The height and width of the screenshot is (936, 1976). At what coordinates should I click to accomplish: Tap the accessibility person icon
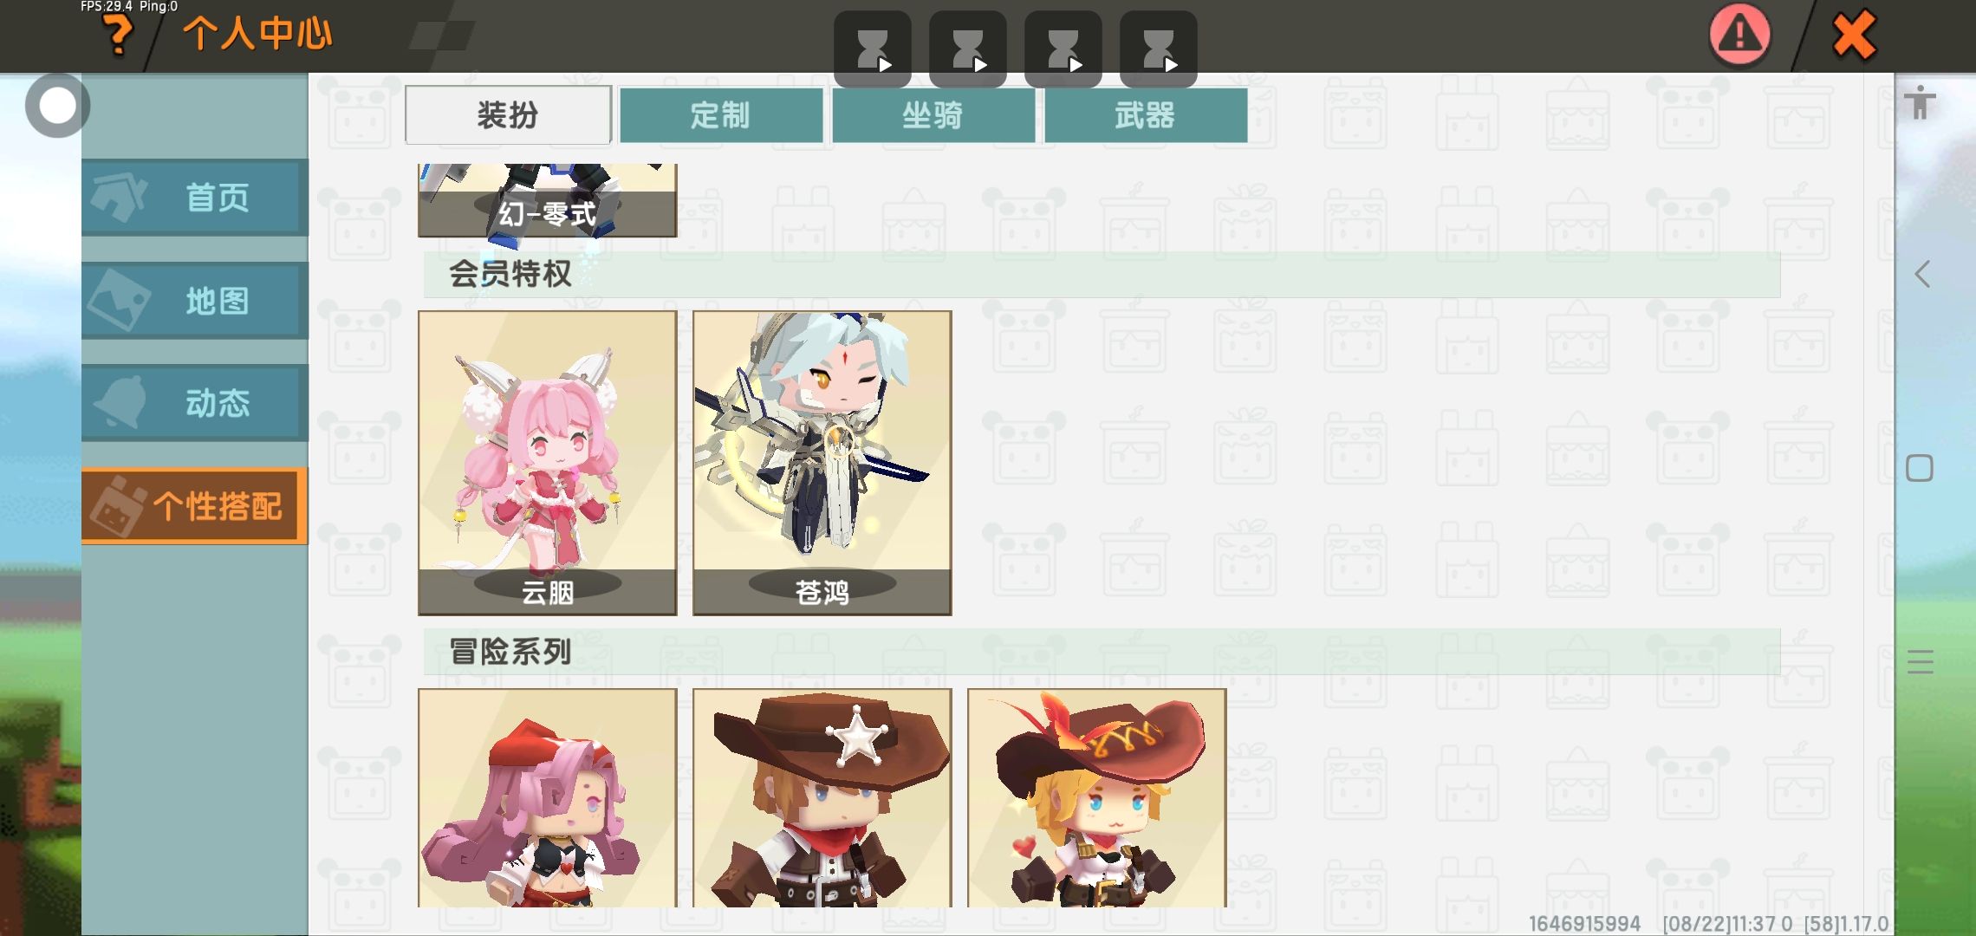pyautogui.click(x=1921, y=102)
